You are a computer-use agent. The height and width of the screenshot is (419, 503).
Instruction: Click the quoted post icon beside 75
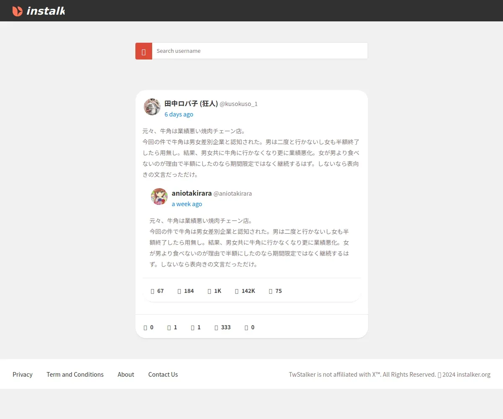click(271, 291)
